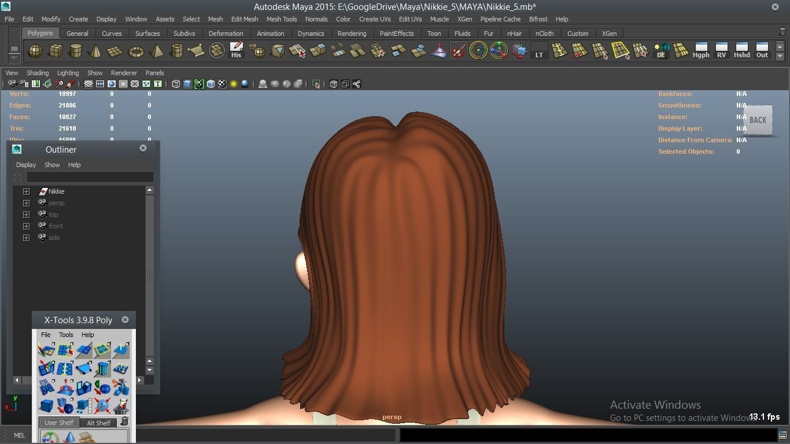Image resolution: width=790 pixels, height=444 pixels.
Task: Expand the front camera node
Action: coord(26,226)
